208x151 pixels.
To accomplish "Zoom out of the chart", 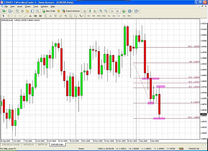I will tap(106, 11).
